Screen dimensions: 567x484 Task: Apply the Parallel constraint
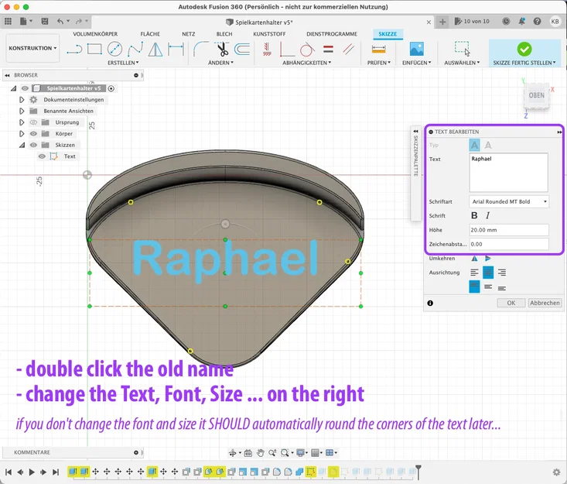(x=349, y=50)
